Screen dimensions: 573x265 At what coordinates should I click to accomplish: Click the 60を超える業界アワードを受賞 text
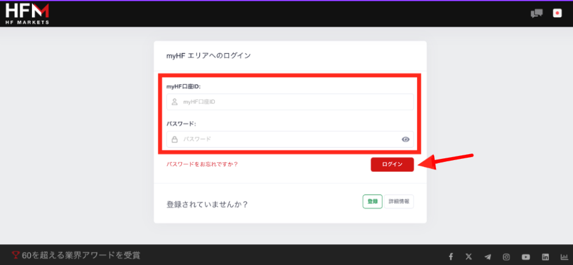coord(81,256)
